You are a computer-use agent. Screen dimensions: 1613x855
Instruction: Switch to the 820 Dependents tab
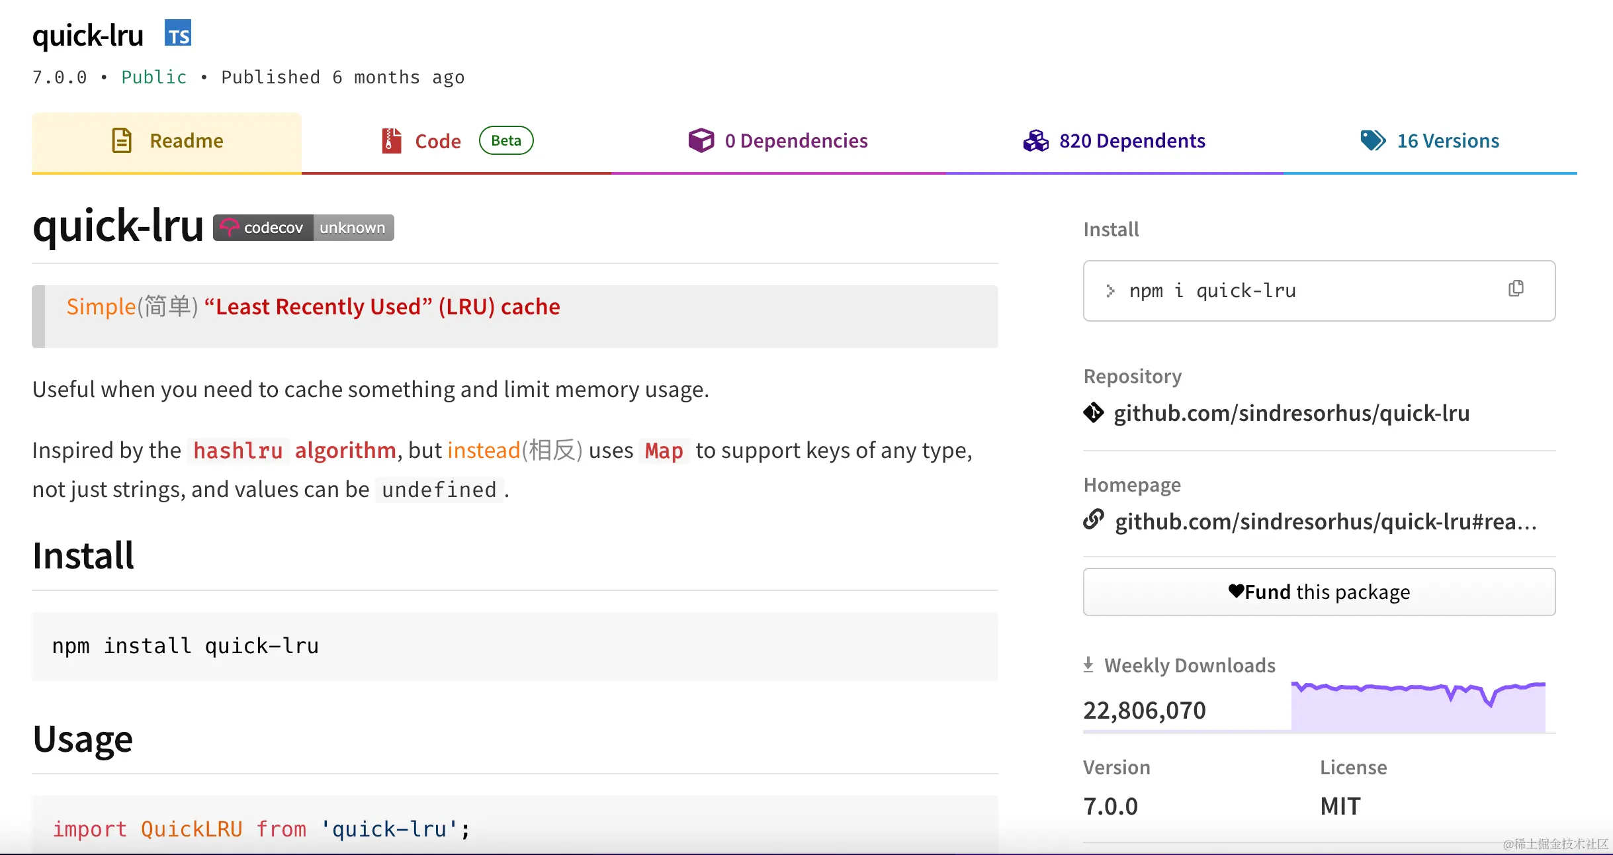pyautogui.click(x=1131, y=140)
